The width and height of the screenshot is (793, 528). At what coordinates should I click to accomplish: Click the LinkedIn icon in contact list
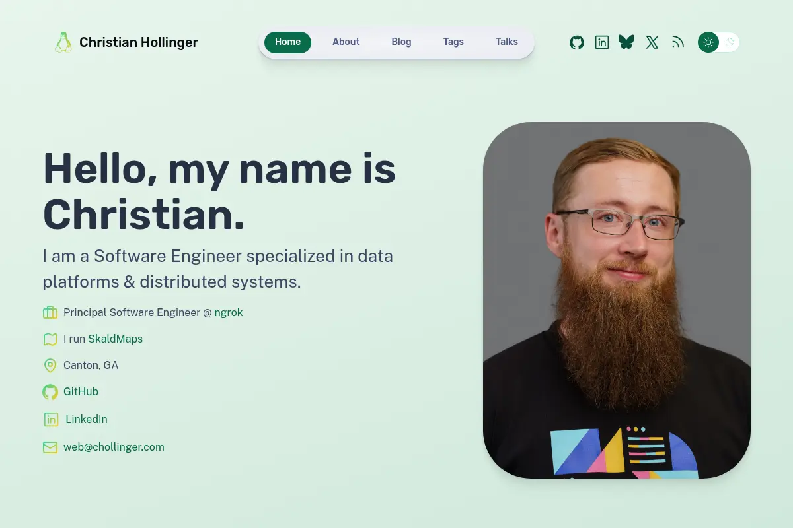(x=51, y=419)
